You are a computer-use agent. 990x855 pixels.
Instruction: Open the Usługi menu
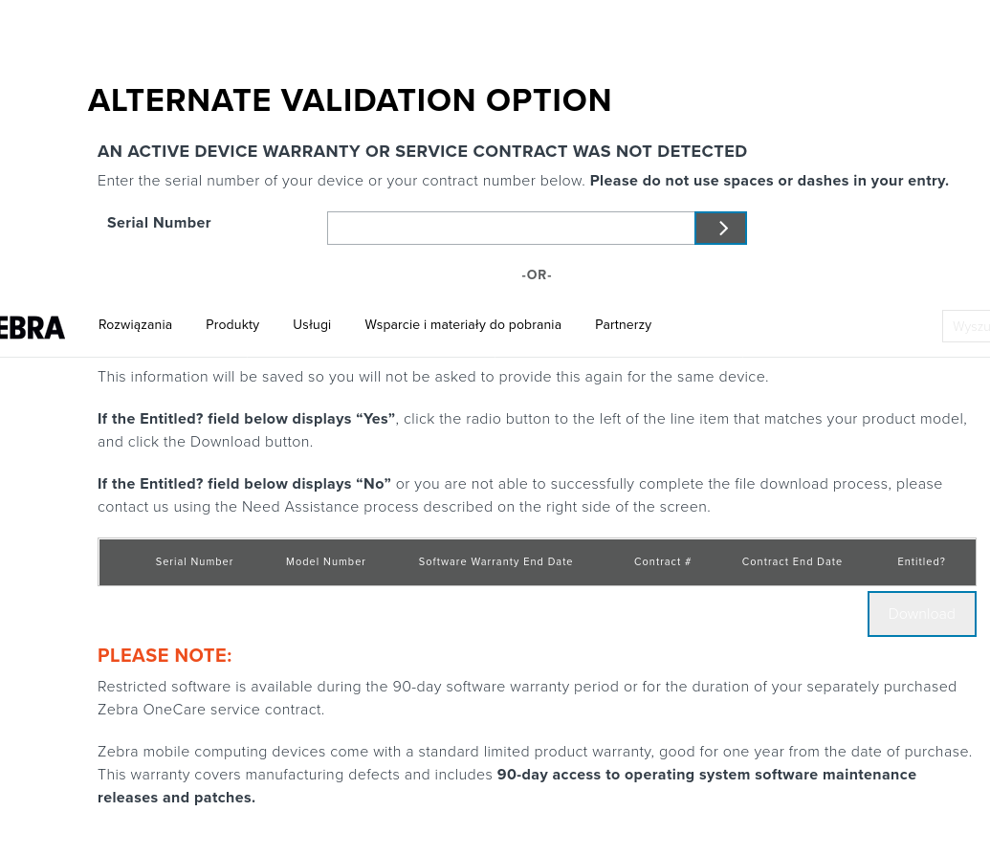click(x=312, y=325)
